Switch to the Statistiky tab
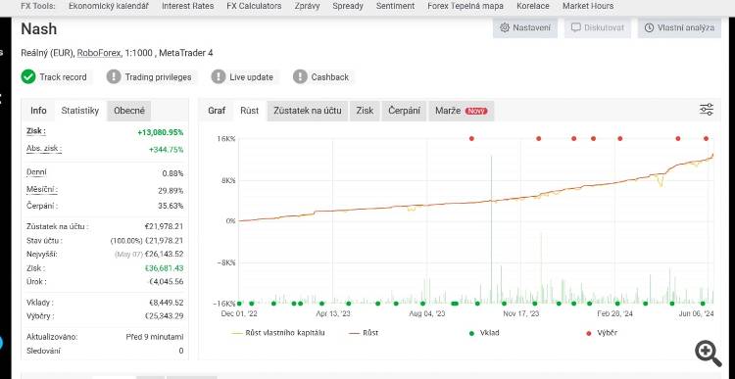735x379 pixels. point(80,111)
